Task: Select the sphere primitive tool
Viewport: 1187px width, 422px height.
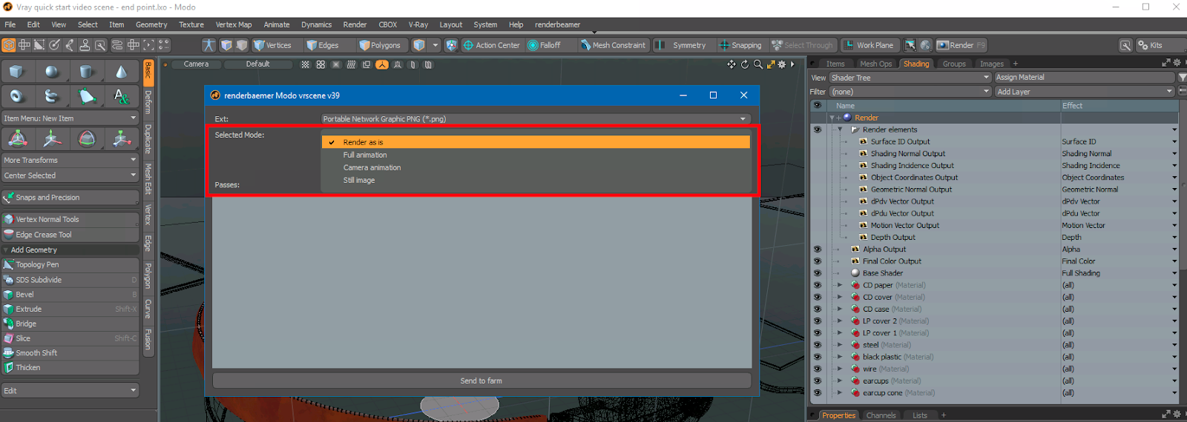Action: pos(52,72)
